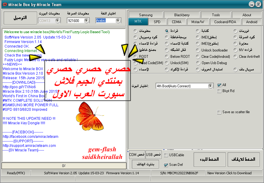Select the SPD tab
Screen dimensions: 264x183
pos(157,22)
